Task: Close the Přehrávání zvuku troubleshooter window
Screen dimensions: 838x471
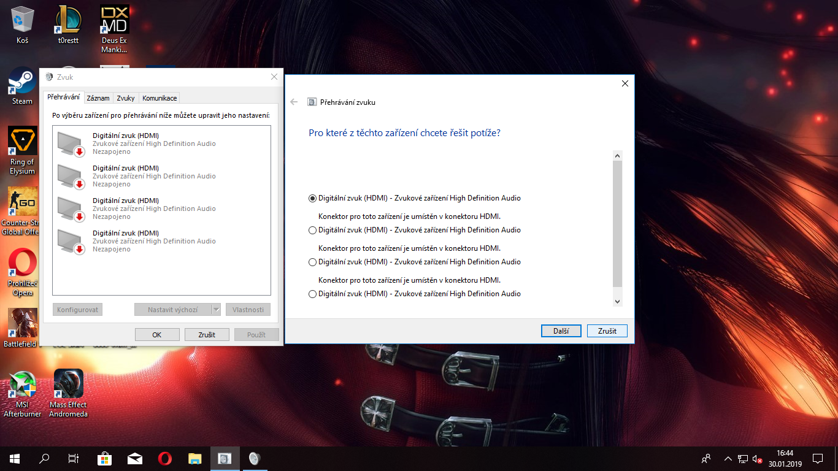Action: pyautogui.click(x=625, y=83)
